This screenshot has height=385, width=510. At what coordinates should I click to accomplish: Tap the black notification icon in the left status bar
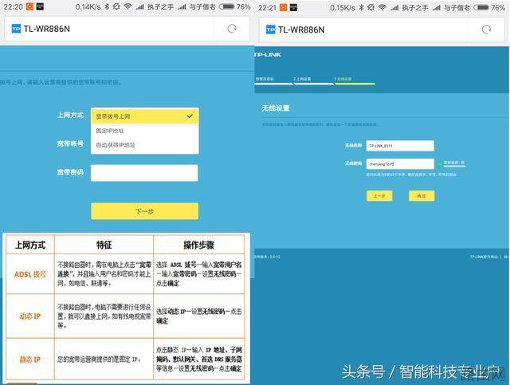click(40, 6)
